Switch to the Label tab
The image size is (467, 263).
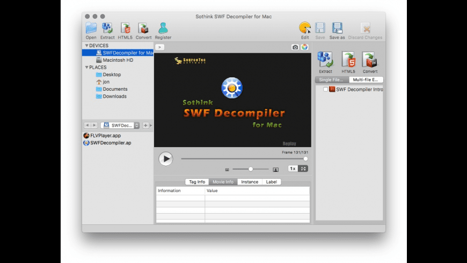271,182
